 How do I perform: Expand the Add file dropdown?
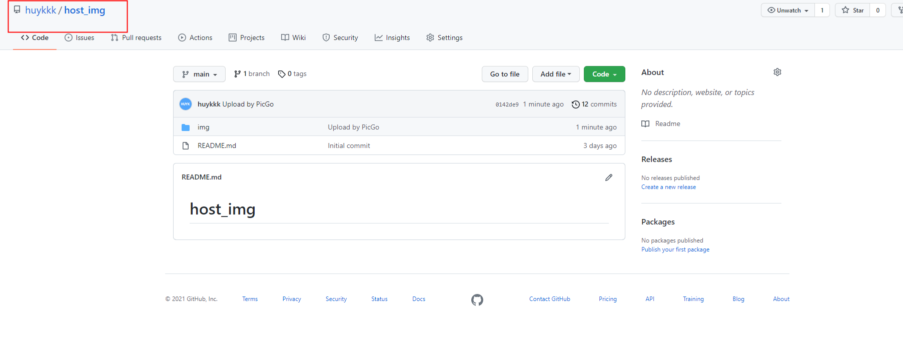556,74
